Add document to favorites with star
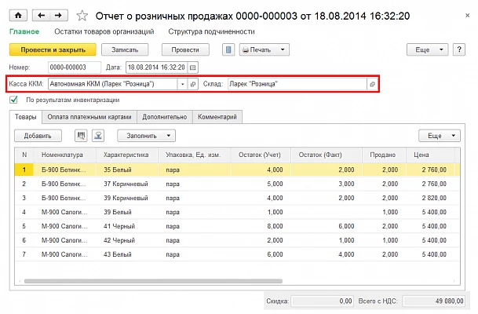The height and width of the screenshot is (314, 478). (82, 16)
